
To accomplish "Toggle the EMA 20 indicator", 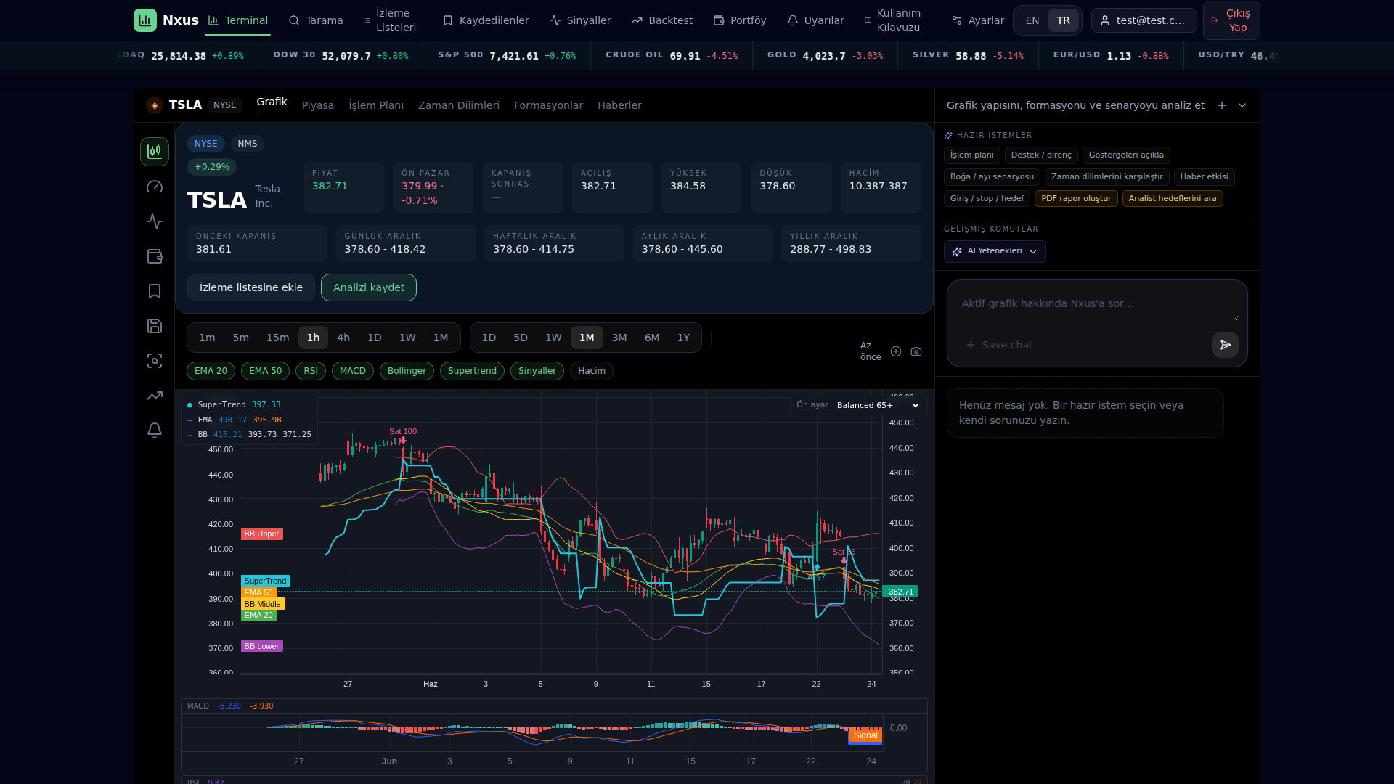I will tap(211, 371).
